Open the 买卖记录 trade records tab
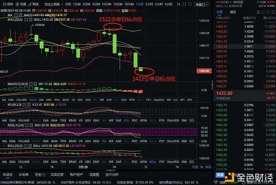276x185 pixels. (57, 174)
